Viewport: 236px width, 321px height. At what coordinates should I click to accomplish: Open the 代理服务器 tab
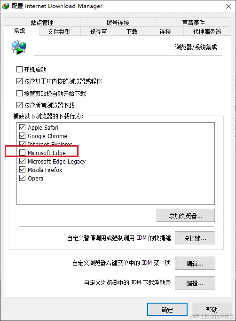click(x=207, y=31)
